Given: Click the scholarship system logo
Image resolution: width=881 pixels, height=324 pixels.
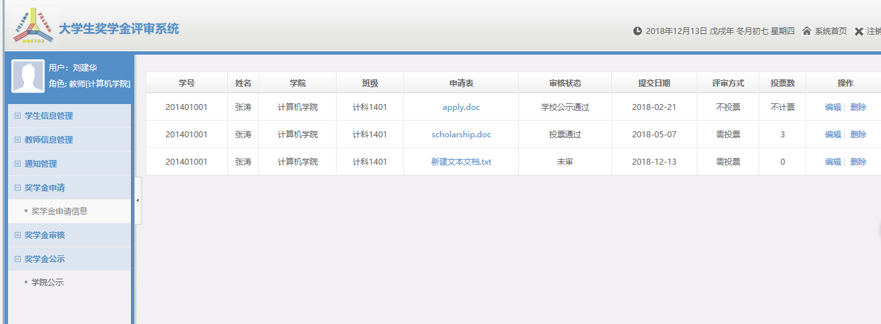Looking at the screenshot, I should click(x=33, y=27).
